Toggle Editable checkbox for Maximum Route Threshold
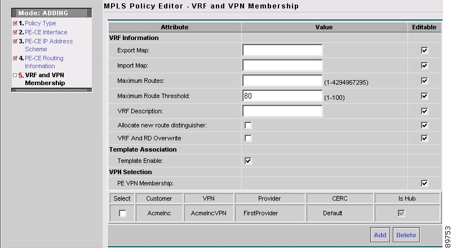The width and height of the screenshot is (452, 248). (x=424, y=96)
